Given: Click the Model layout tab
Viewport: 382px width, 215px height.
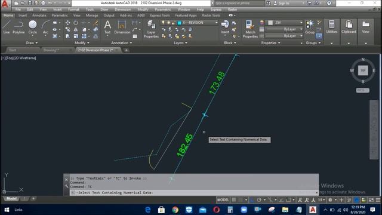Looking at the screenshot, I should [x=11, y=198].
